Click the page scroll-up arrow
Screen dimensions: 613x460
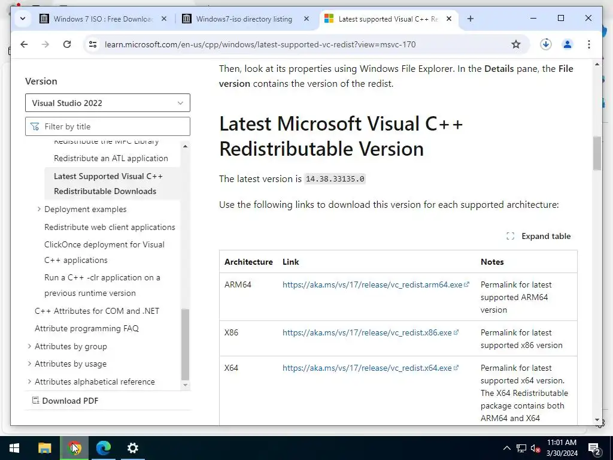[x=597, y=64]
